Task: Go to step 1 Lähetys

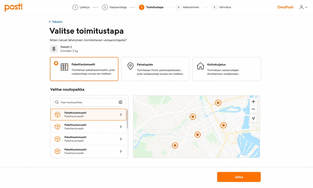Action: (81, 7)
